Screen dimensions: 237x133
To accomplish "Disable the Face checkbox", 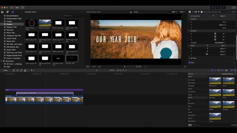I will 189,62.
